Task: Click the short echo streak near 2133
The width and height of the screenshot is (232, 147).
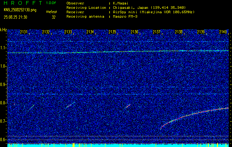Action: coord(70,105)
